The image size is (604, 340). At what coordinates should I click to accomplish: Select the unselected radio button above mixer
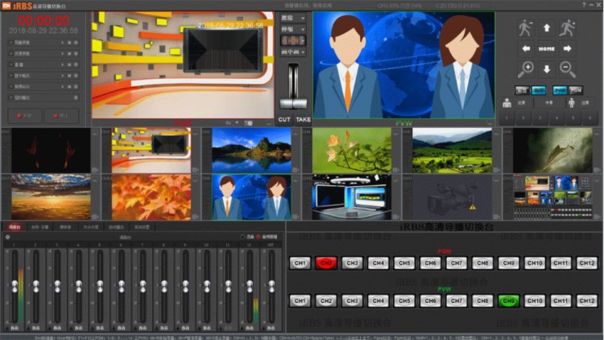242,237
